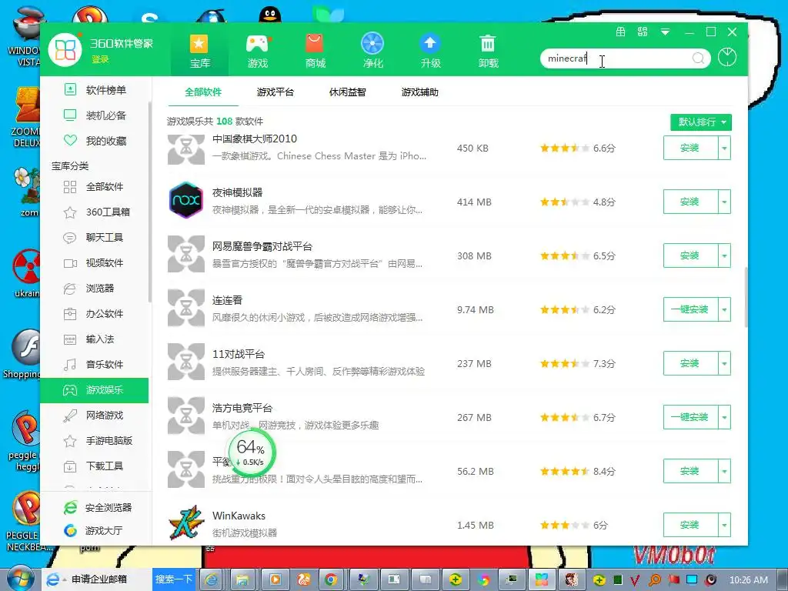Screen dimensions: 788x591
Task: Open the 净化 cleanup section
Action: 372,51
